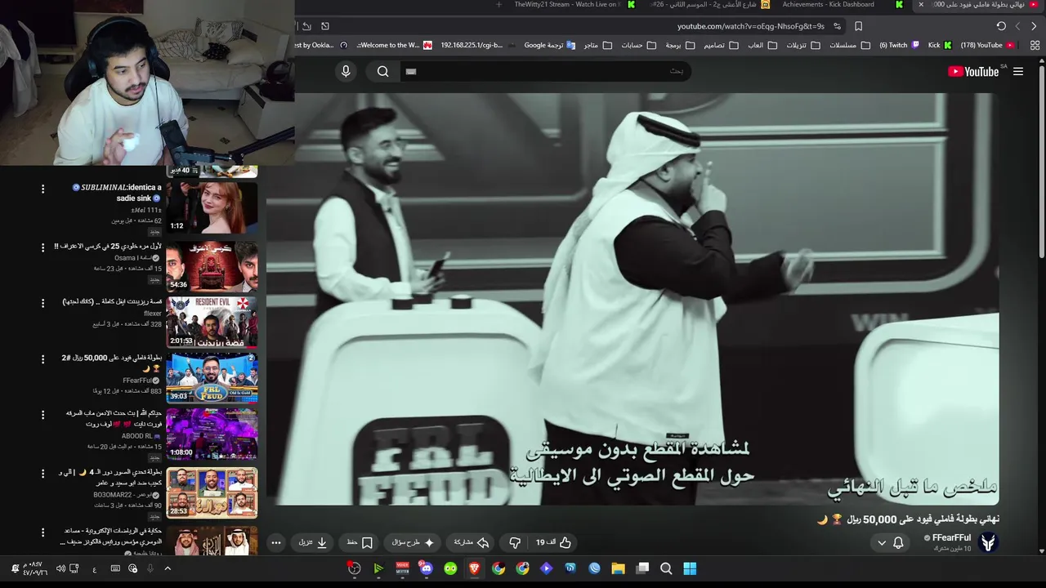Screen dimensions: 1046x588
Task: Click the Ask question sparkle button
Action: 413,542
